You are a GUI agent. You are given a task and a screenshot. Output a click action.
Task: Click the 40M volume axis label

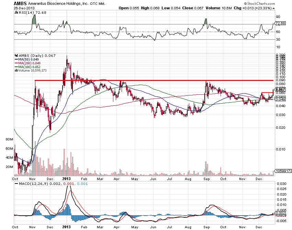pyautogui.click(x=9, y=158)
